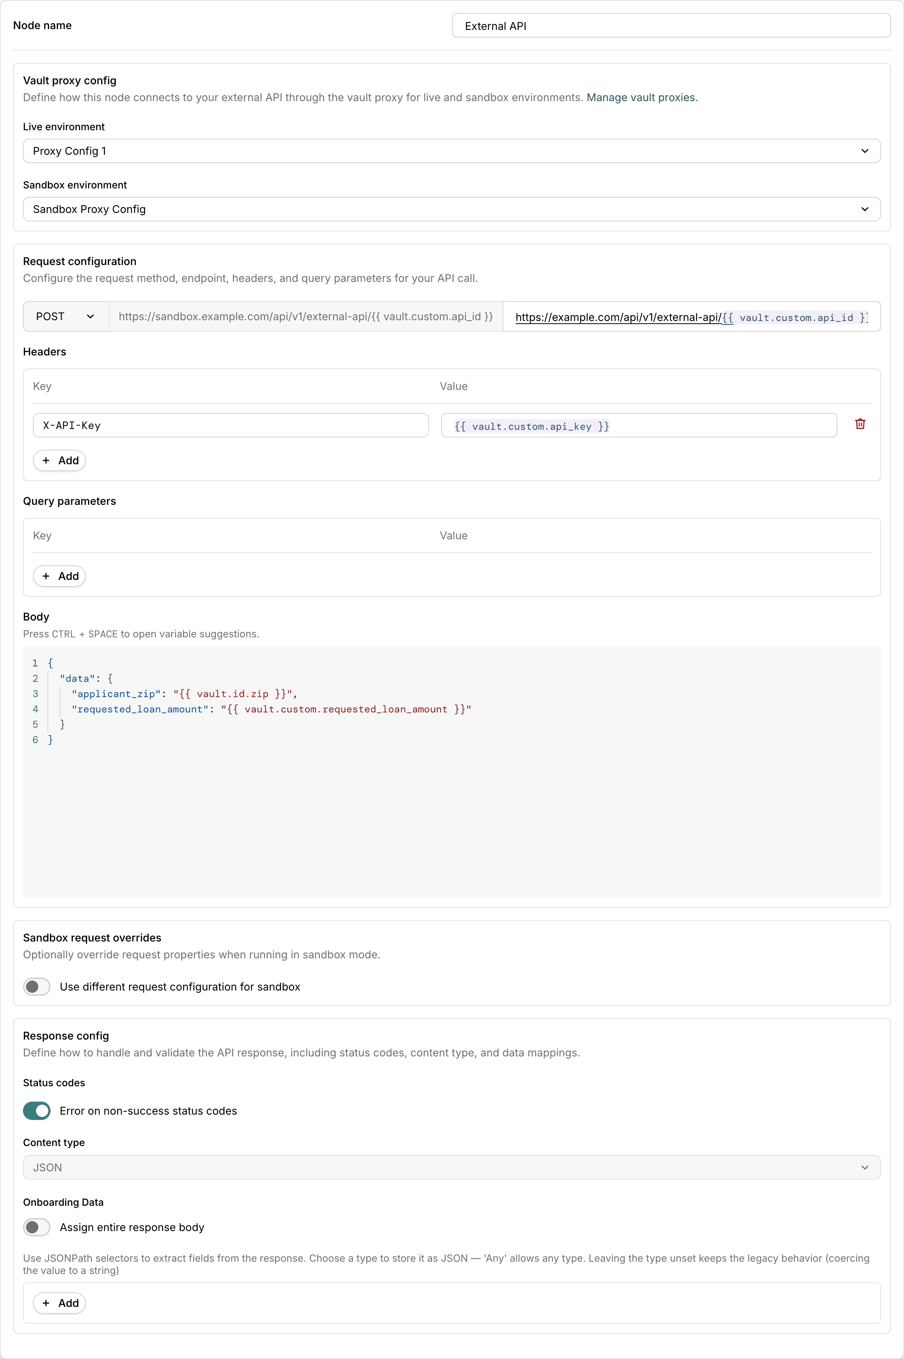
Task: Click the "requested_loan_amount" line in body
Action: point(272,709)
